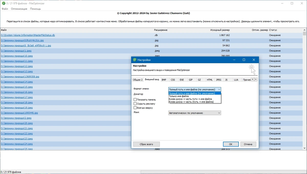Click the 1995440.jpg file link
Screen dimensions: 307x174
click(19, 113)
